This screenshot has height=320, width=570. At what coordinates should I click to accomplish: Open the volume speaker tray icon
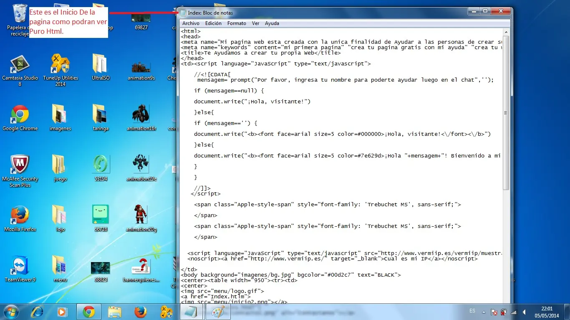point(524,312)
